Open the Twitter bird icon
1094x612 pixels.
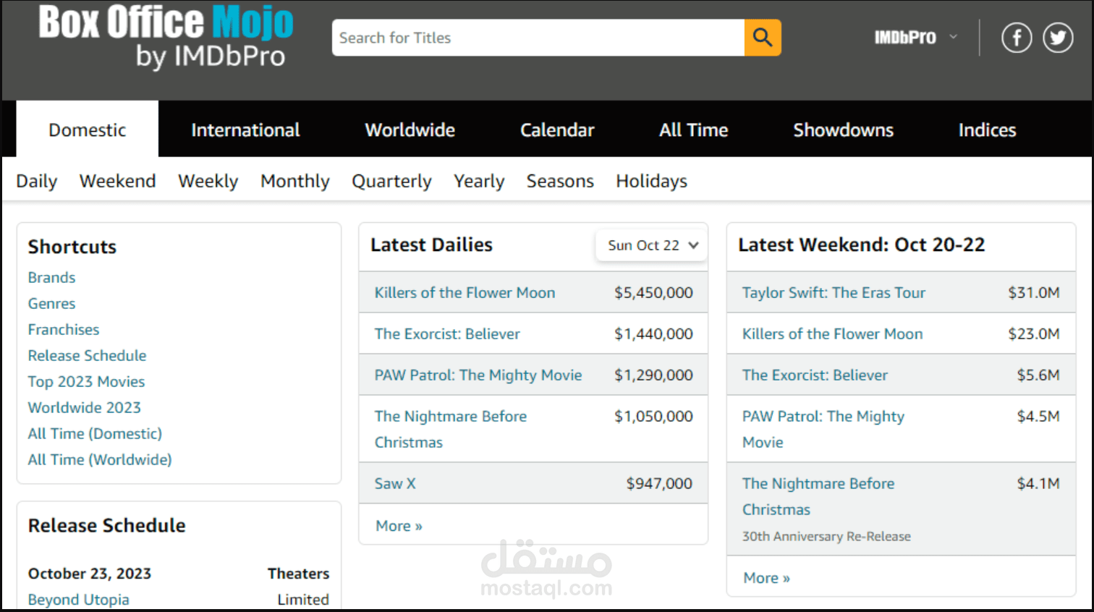point(1058,38)
